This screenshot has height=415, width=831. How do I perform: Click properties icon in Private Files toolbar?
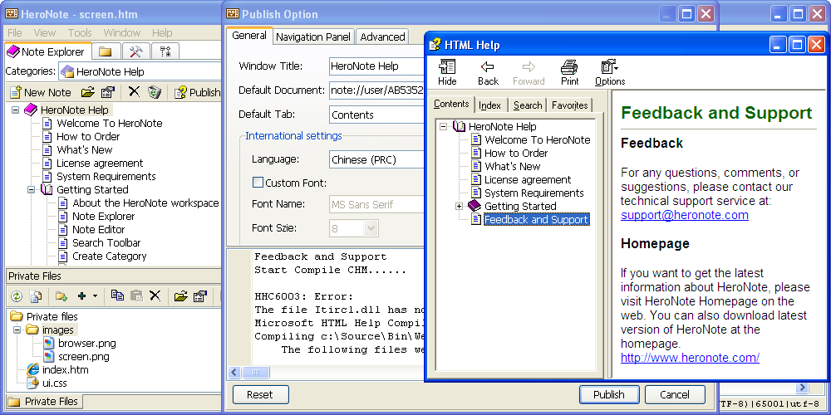pos(199,296)
